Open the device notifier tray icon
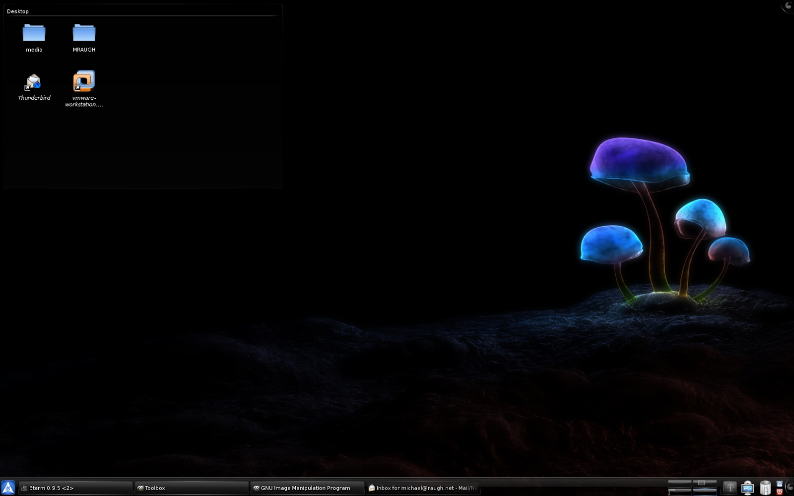 pyautogui.click(x=747, y=489)
